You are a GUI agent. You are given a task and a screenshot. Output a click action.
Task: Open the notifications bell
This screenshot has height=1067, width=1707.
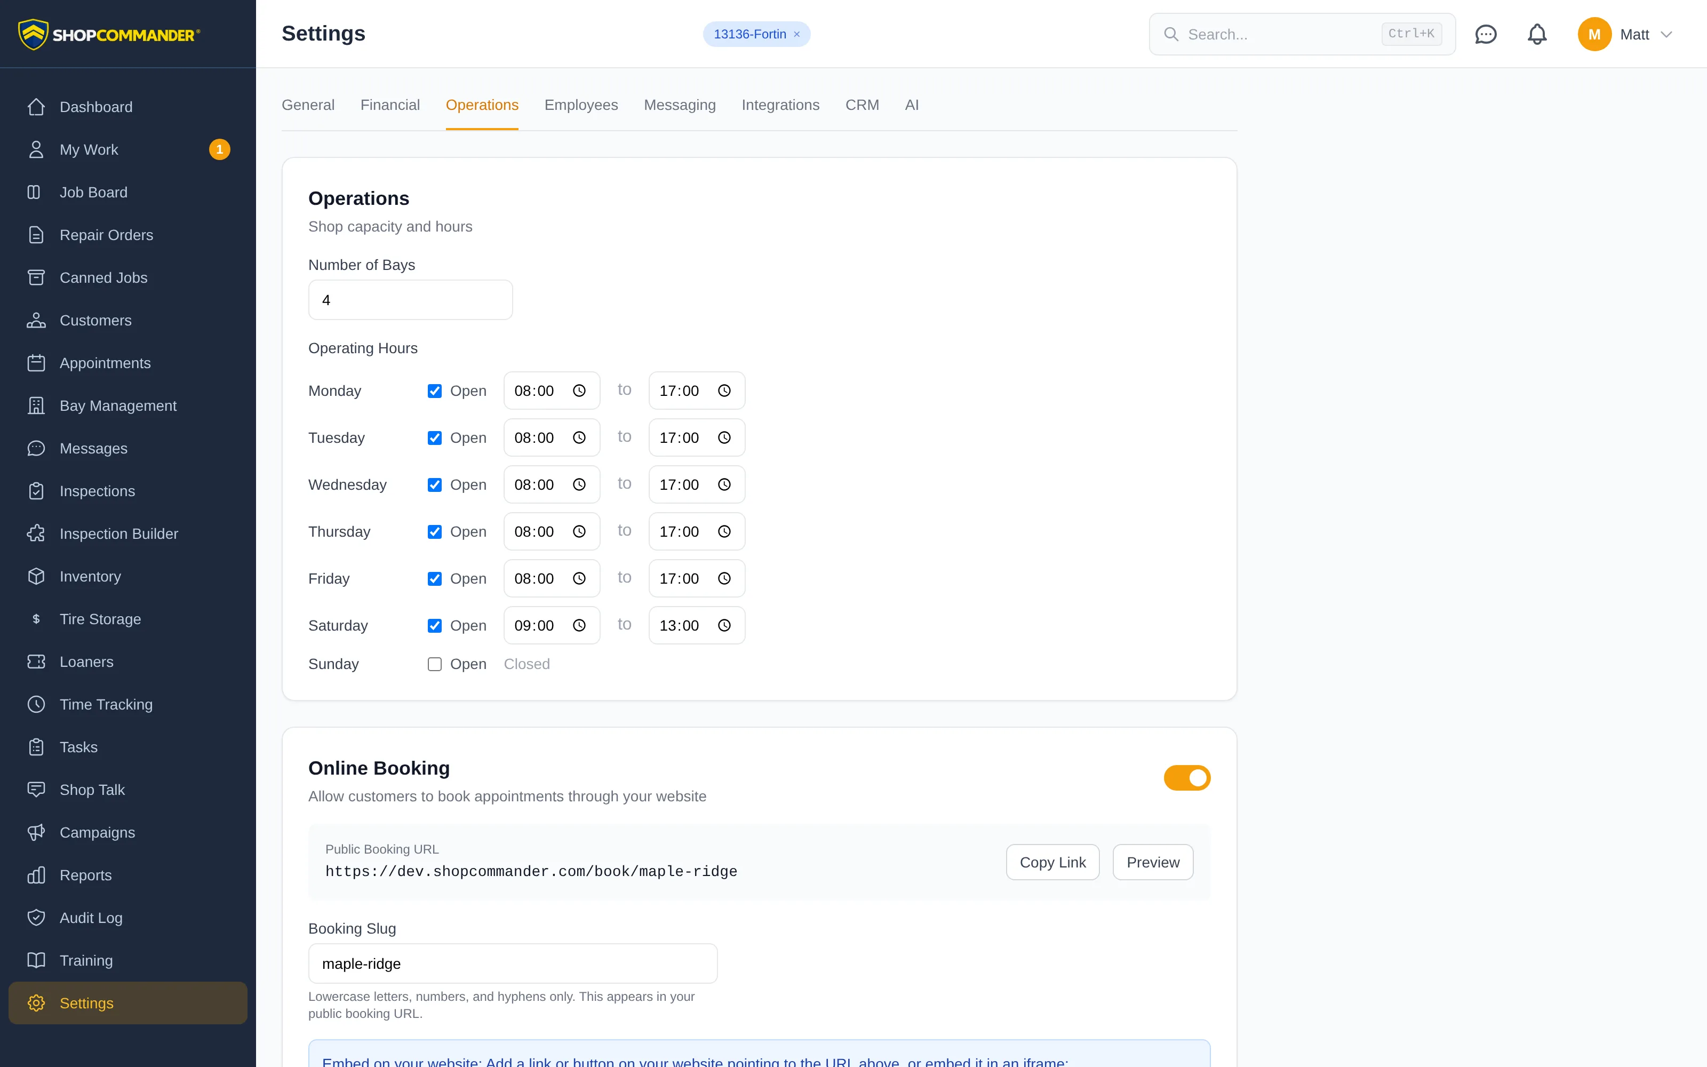pos(1537,34)
